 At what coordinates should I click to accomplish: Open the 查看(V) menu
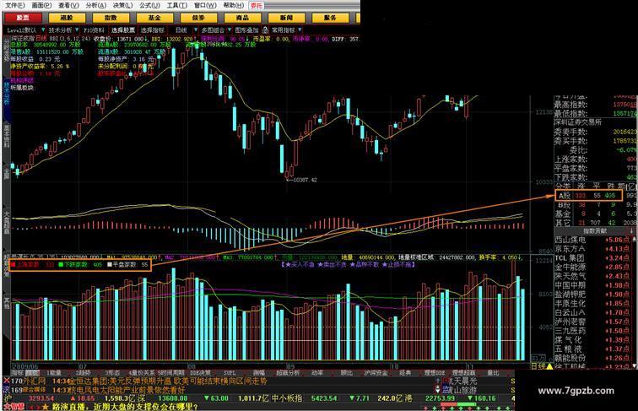[68, 5]
